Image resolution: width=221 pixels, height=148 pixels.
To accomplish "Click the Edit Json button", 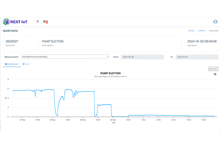I will 213,69.
